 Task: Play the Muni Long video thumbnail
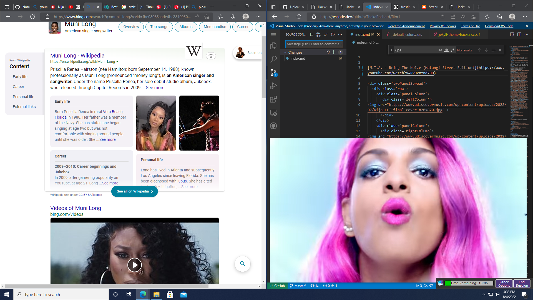[135, 265]
